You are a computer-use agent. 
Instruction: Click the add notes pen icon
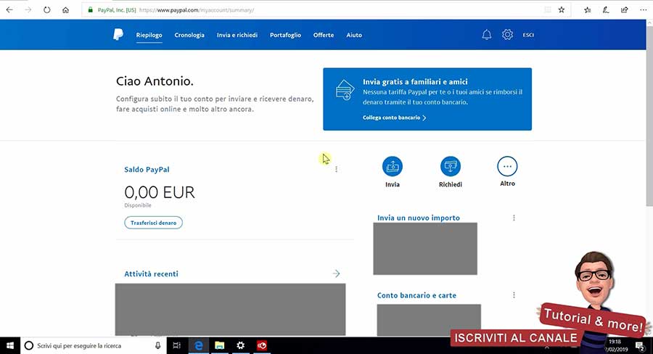606,9
